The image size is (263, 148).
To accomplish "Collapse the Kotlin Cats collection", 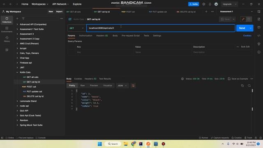I will pyautogui.click(x=17, y=72).
